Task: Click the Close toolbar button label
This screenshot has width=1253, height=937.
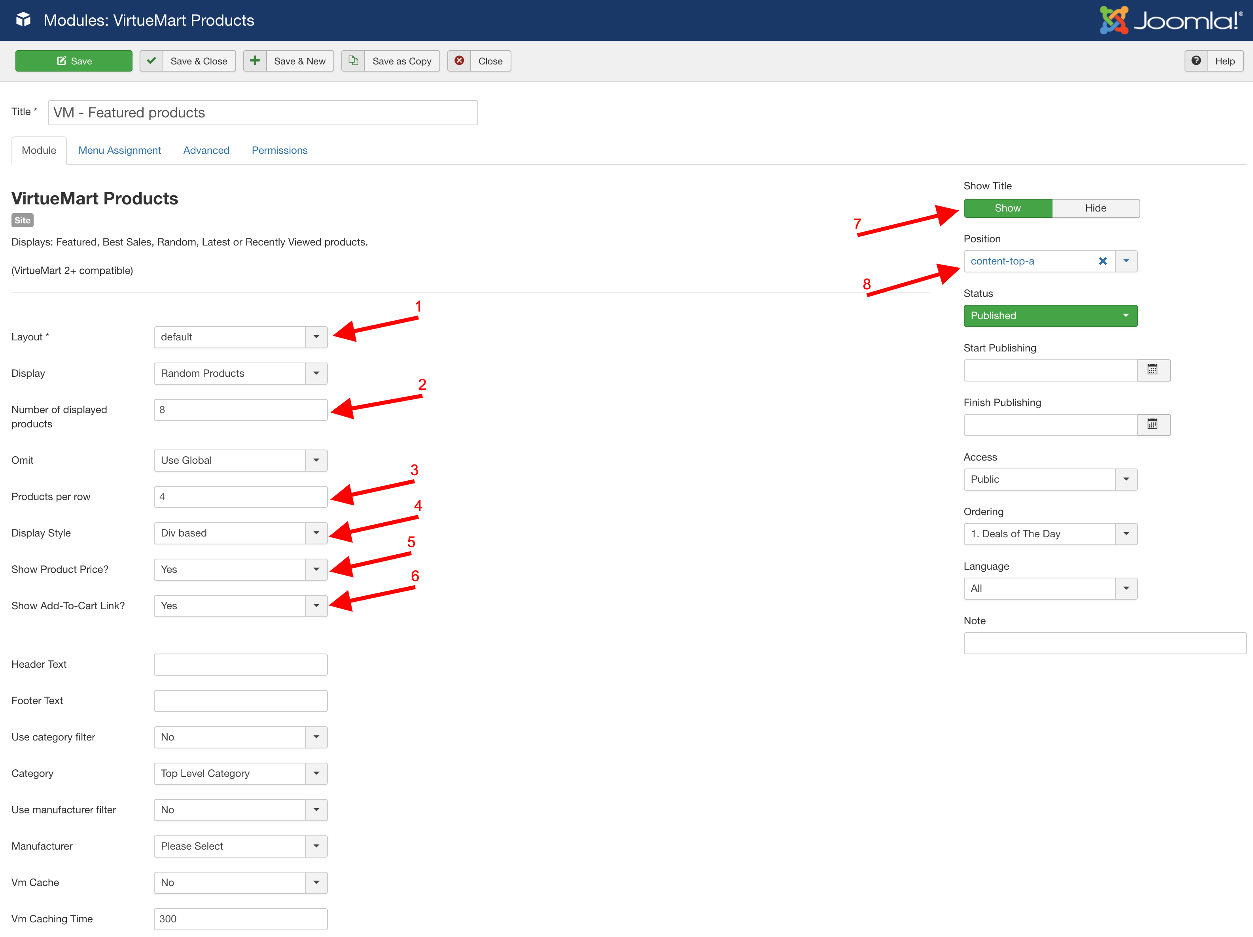Action: pos(490,61)
